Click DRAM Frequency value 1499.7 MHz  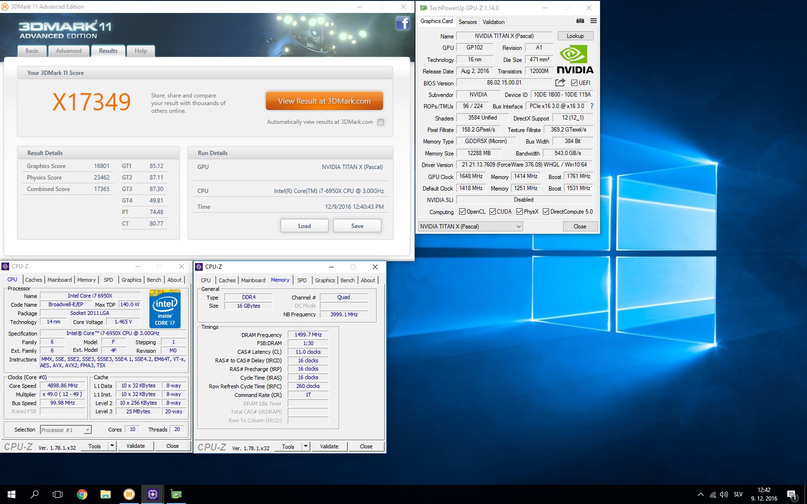click(308, 335)
